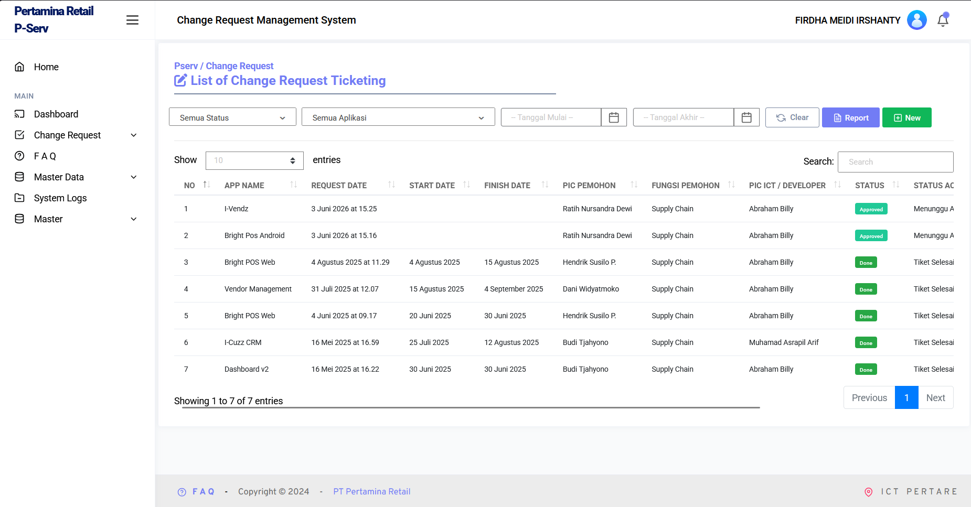Sort by PIC ICT / DEVELOPER arrows
Viewport: 971px width, 507px height.
[838, 185]
